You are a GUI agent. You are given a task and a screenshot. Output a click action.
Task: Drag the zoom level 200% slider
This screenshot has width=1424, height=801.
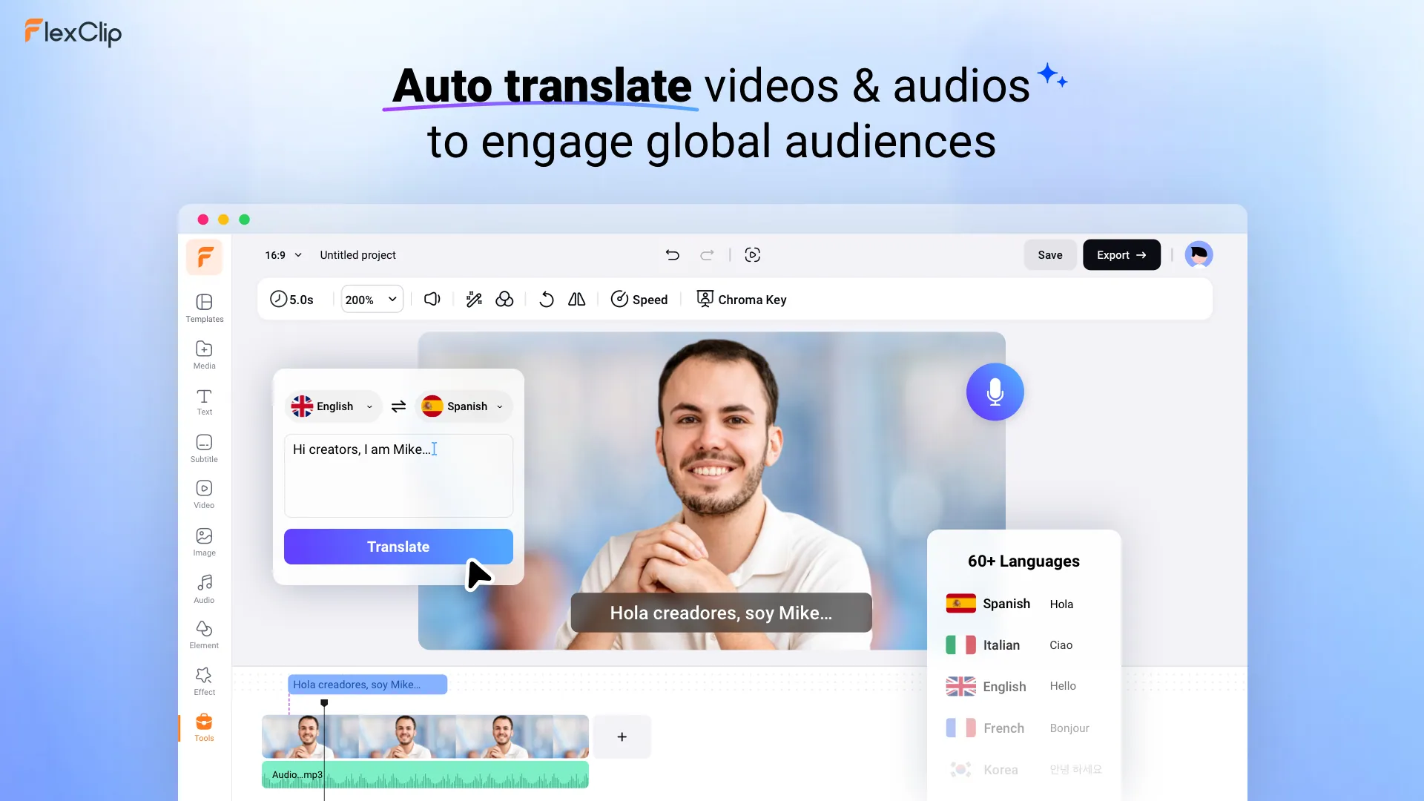(x=371, y=300)
